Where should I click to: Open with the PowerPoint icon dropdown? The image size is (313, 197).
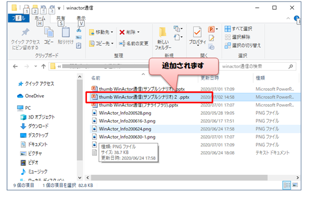pyautogui.click(x=213, y=29)
